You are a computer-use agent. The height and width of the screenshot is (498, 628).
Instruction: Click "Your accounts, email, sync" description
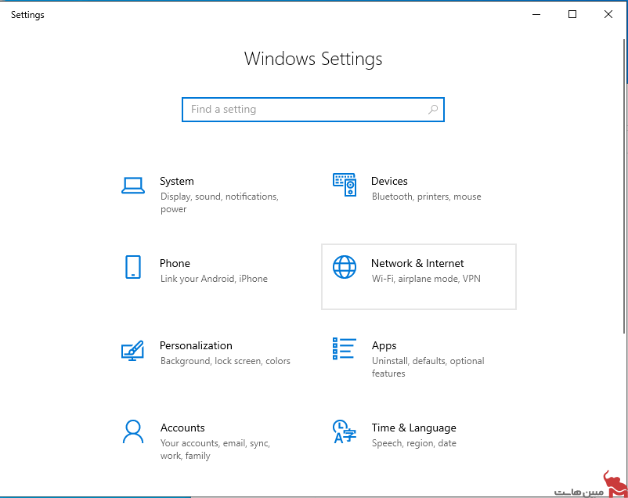coord(215,449)
